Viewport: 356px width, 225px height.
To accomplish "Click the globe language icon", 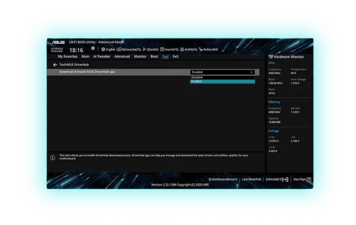I will click(x=103, y=49).
